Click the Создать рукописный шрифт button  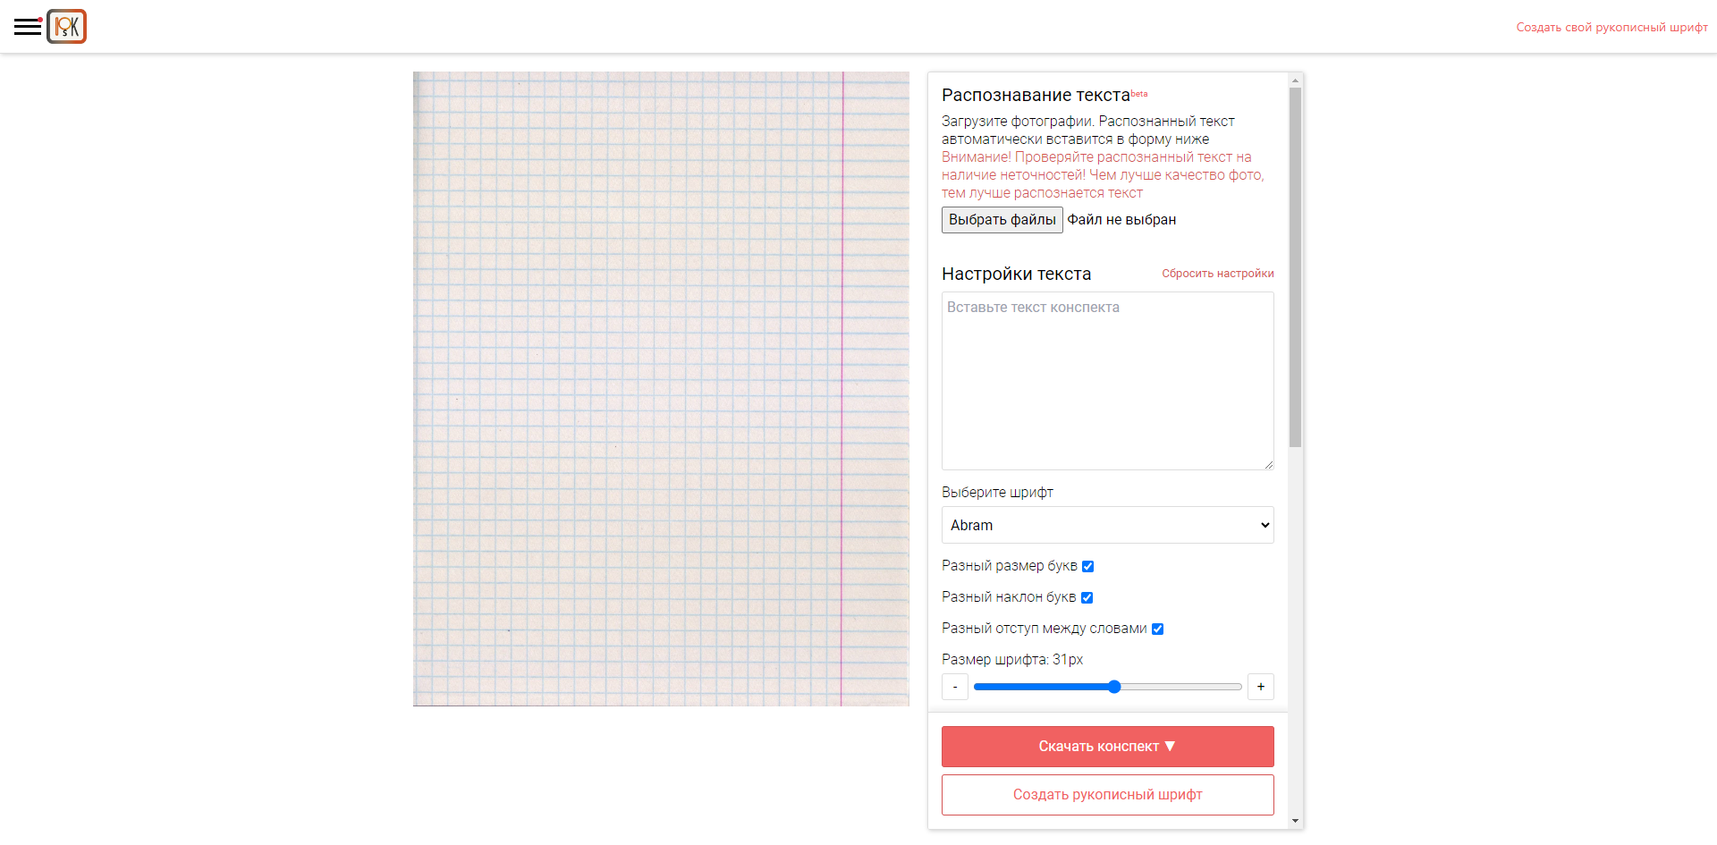[x=1107, y=795]
